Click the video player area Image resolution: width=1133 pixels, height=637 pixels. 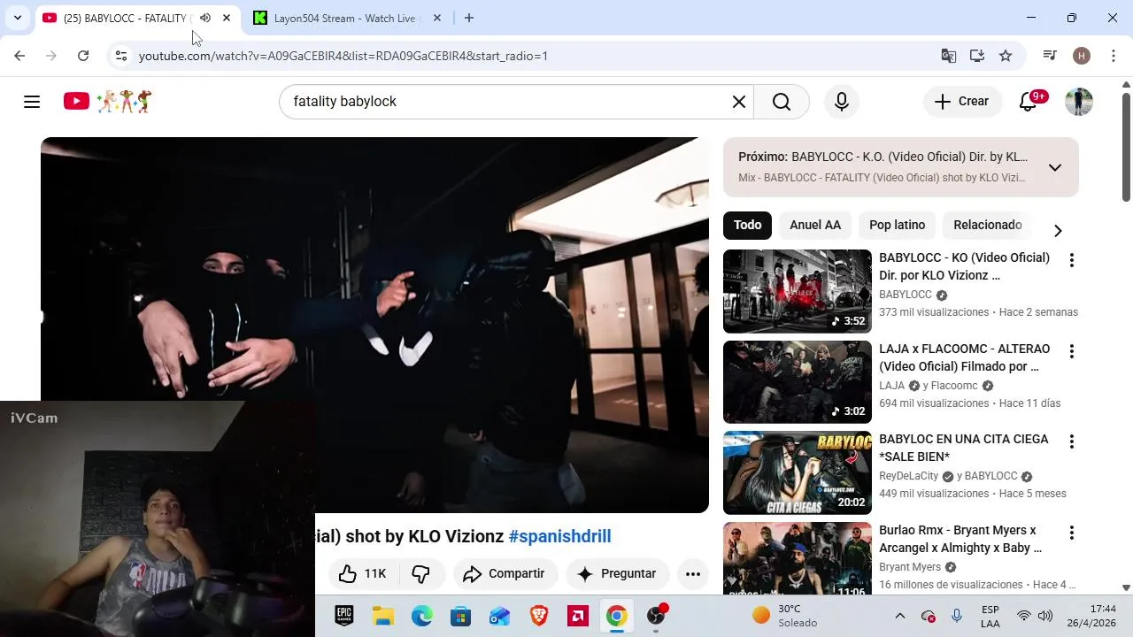coord(374,325)
